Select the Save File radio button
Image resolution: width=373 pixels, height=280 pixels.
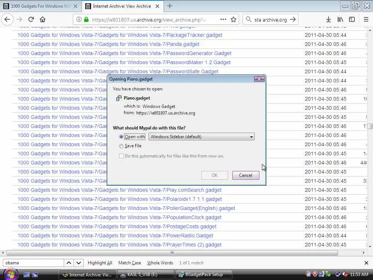point(121,146)
